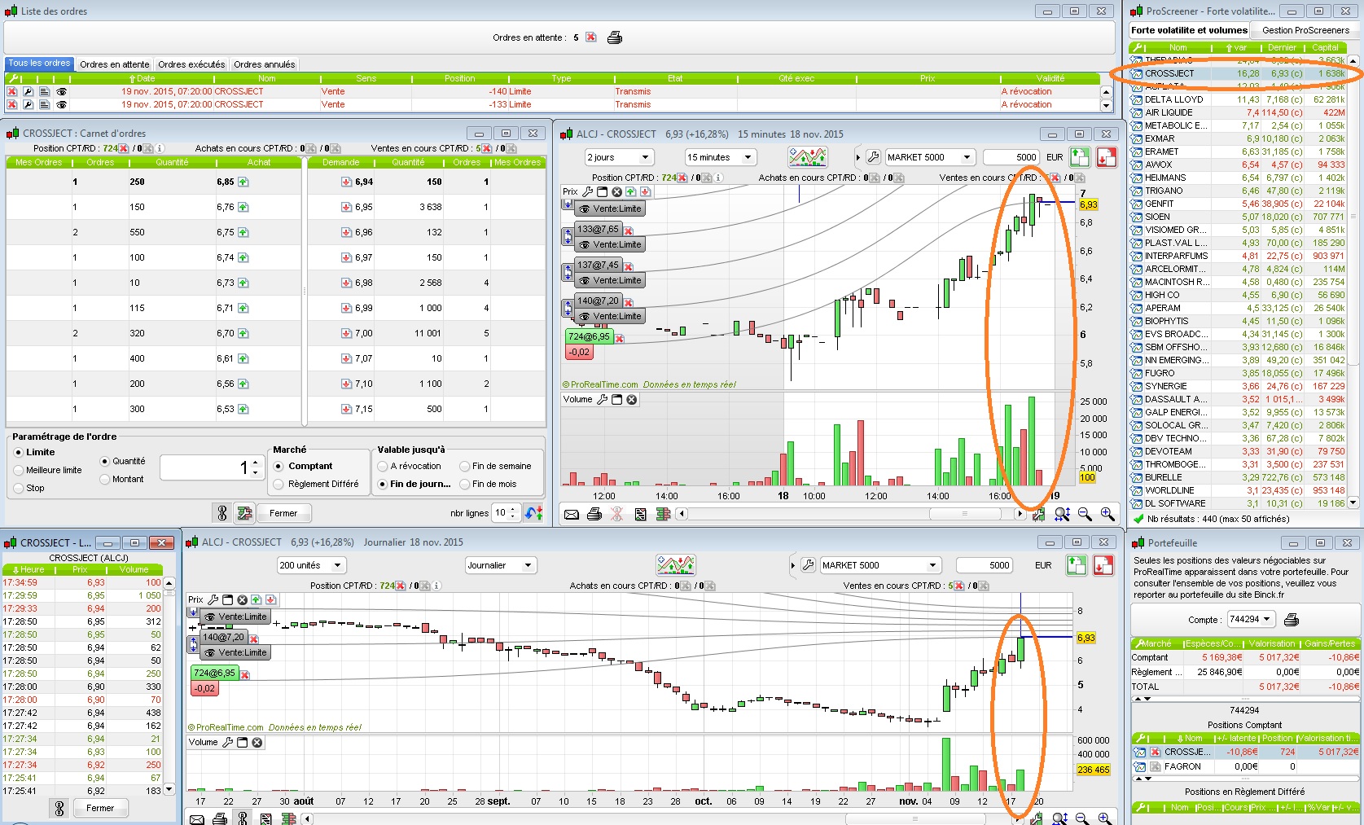This screenshot has height=825, width=1364.
Task: Click the 5000 amount field on the 15 minutes chart
Action: click(1011, 157)
